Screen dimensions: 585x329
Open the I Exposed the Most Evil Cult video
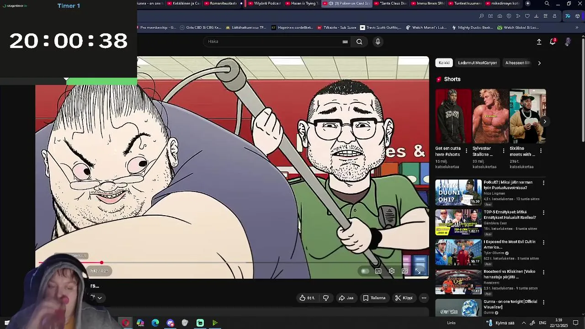(x=510, y=244)
